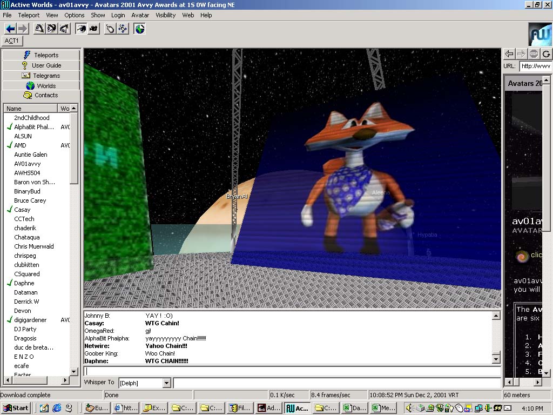The image size is (553, 415).
Task: Expand the Teleports panel
Action: 41,55
